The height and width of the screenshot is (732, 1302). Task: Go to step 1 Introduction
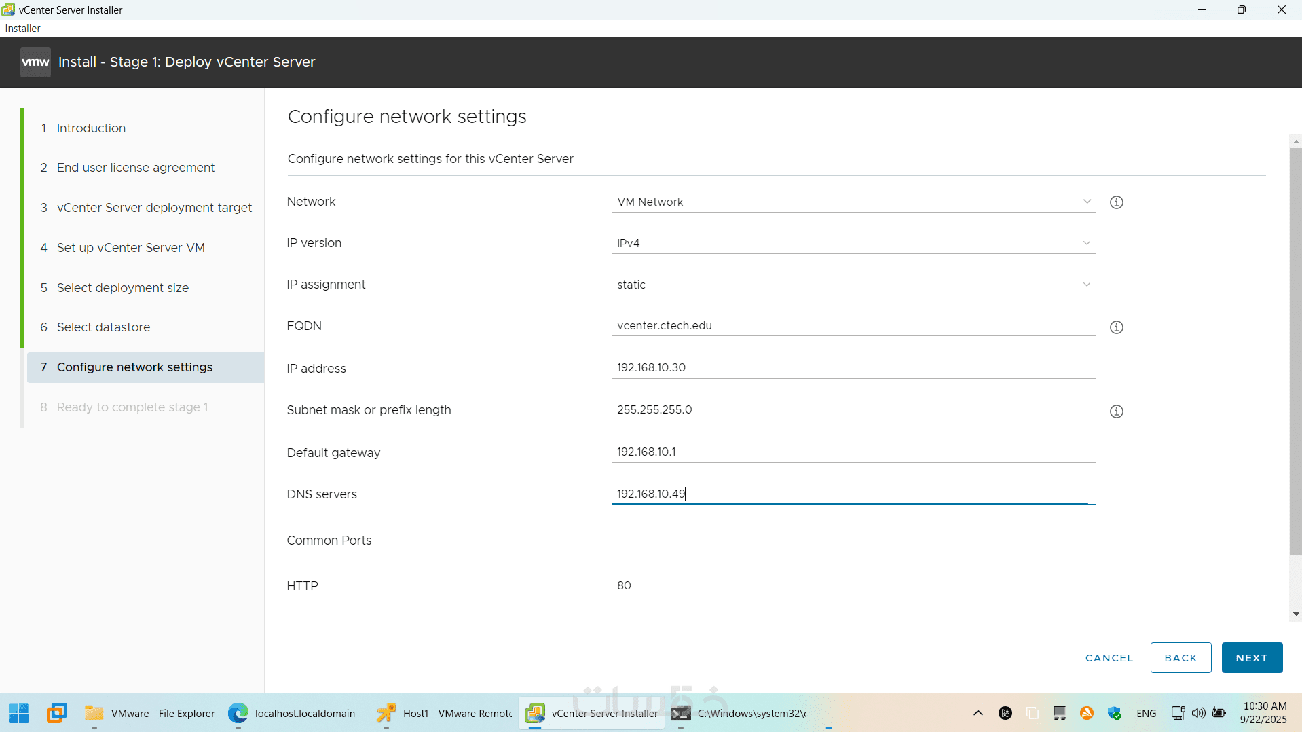pyautogui.click(x=91, y=128)
